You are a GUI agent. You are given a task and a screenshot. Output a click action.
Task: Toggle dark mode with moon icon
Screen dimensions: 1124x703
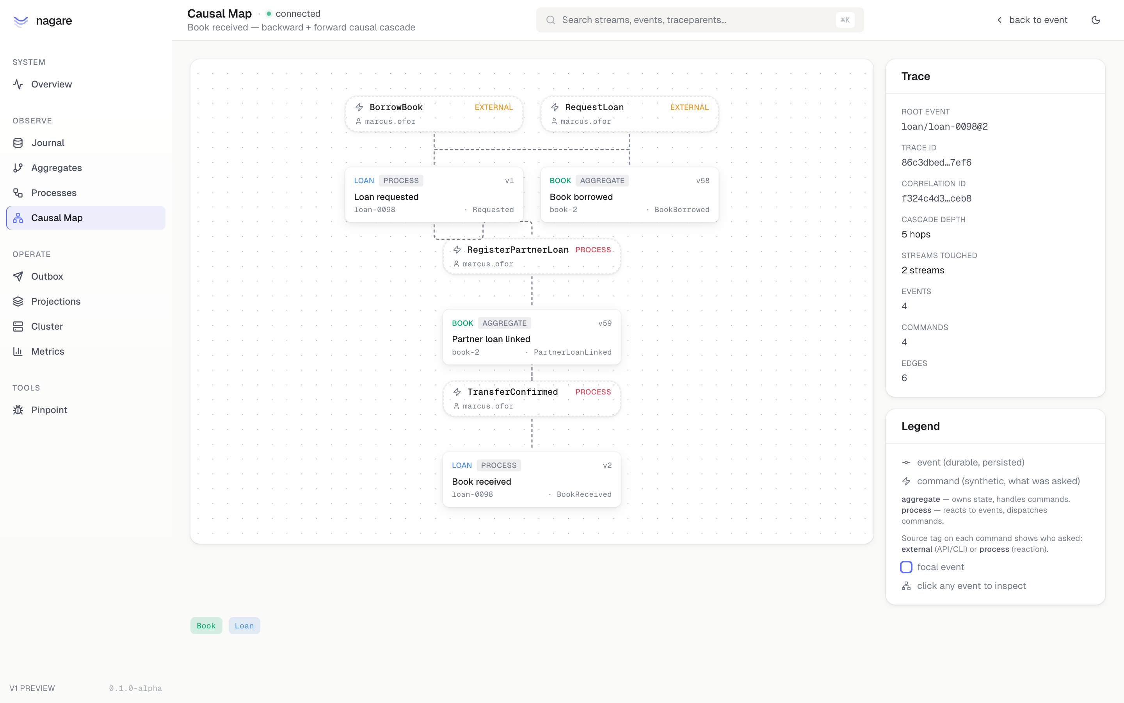point(1096,20)
